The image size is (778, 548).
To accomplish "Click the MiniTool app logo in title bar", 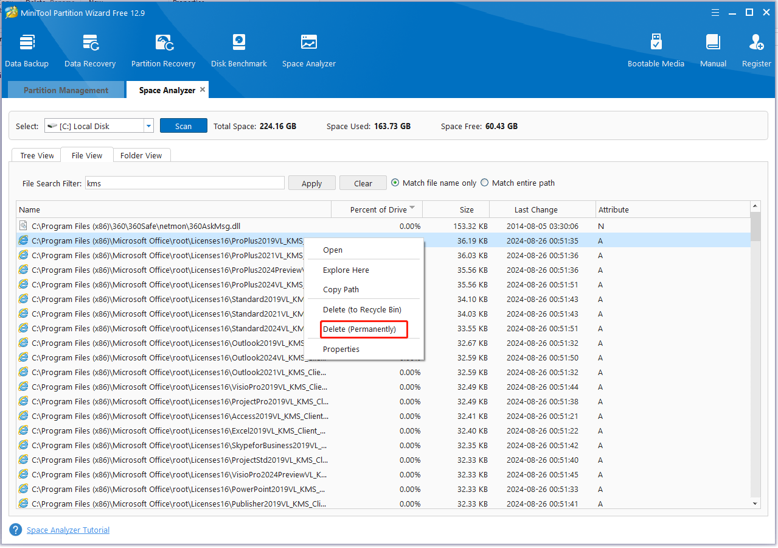I will click(11, 12).
